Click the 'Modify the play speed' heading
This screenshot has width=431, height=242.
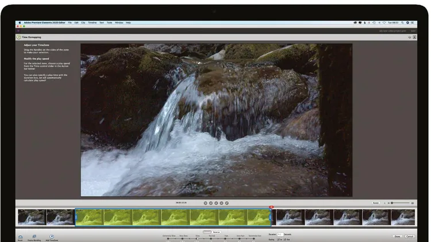point(36,59)
